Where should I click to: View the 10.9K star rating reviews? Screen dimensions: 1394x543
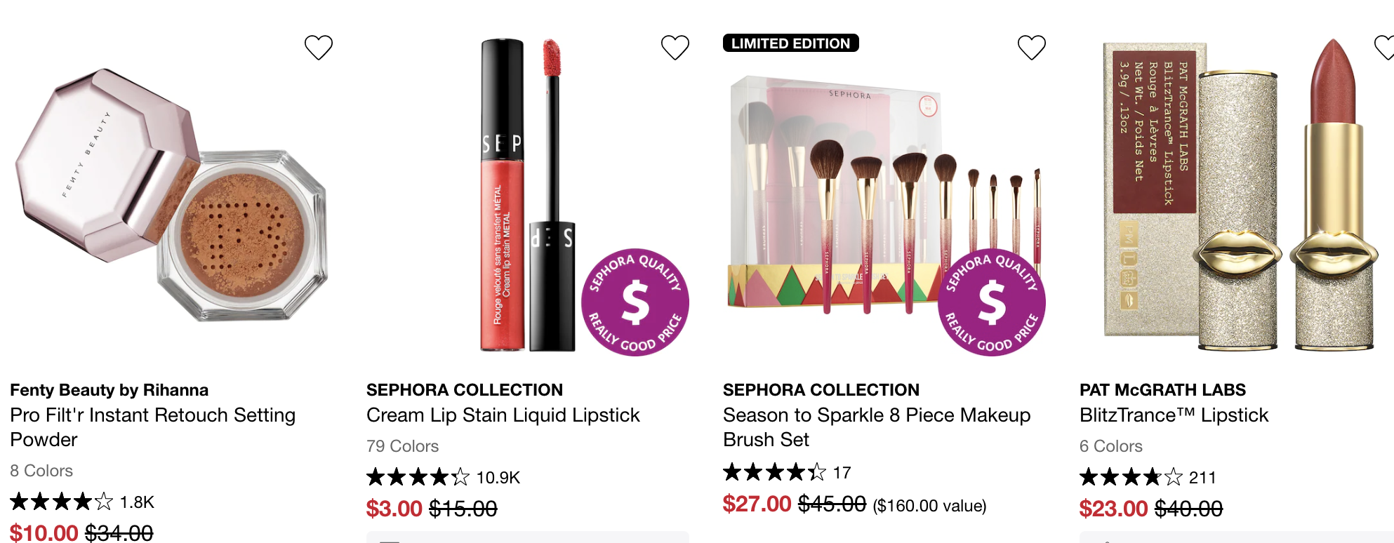tap(443, 478)
